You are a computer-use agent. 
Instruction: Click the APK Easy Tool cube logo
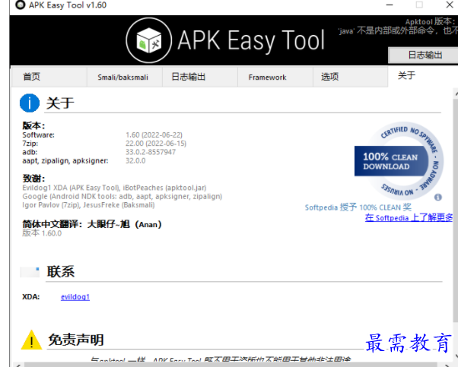click(148, 40)
